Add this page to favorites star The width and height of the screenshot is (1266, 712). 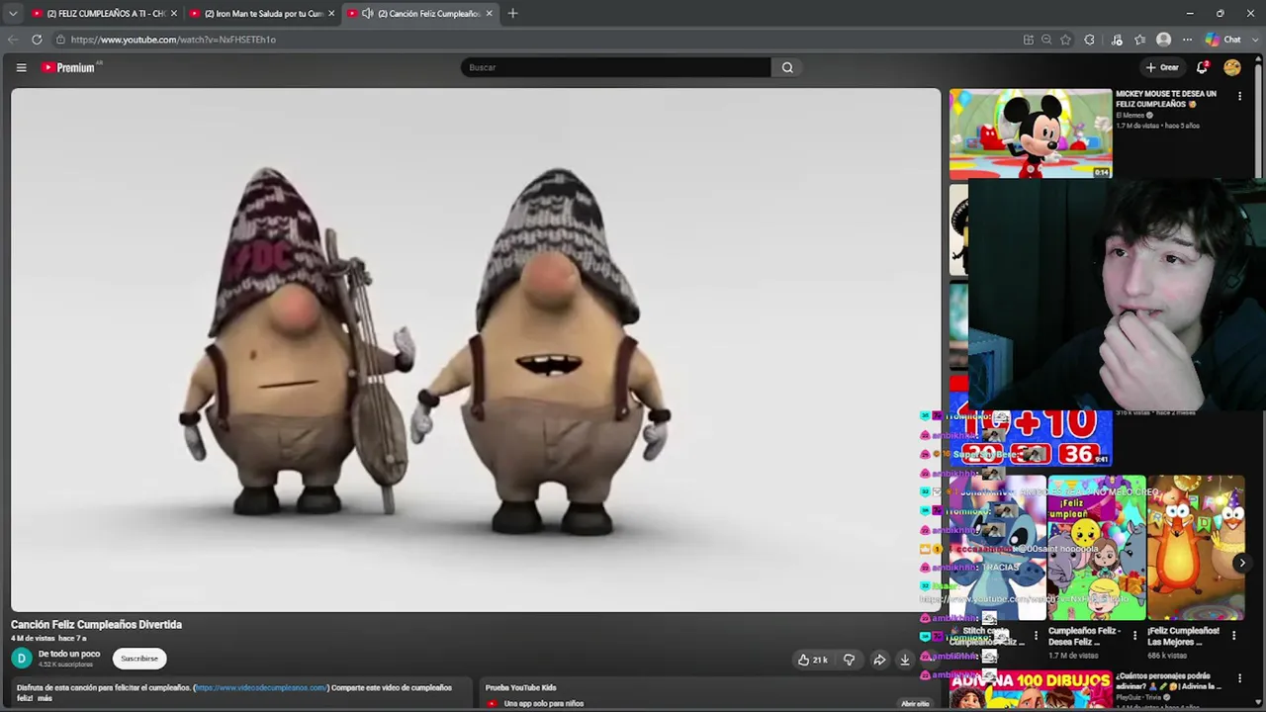(x=1065, y=40)
